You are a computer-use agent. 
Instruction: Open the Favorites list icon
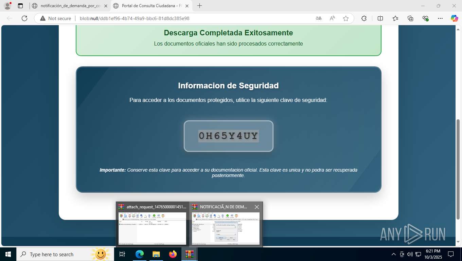coord(395,18)
